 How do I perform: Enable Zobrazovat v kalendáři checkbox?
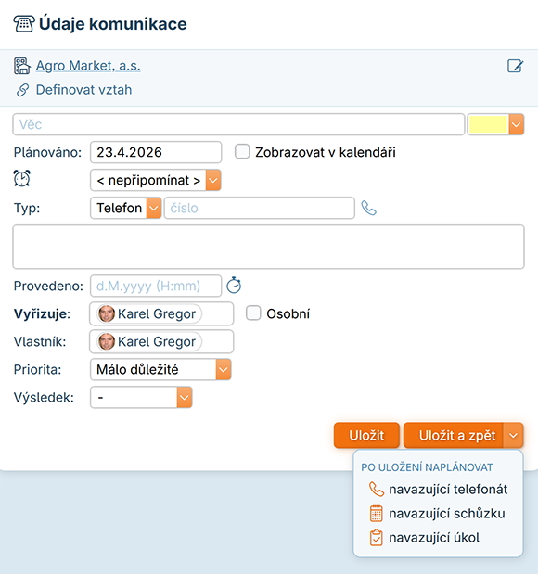click(242, 151)
